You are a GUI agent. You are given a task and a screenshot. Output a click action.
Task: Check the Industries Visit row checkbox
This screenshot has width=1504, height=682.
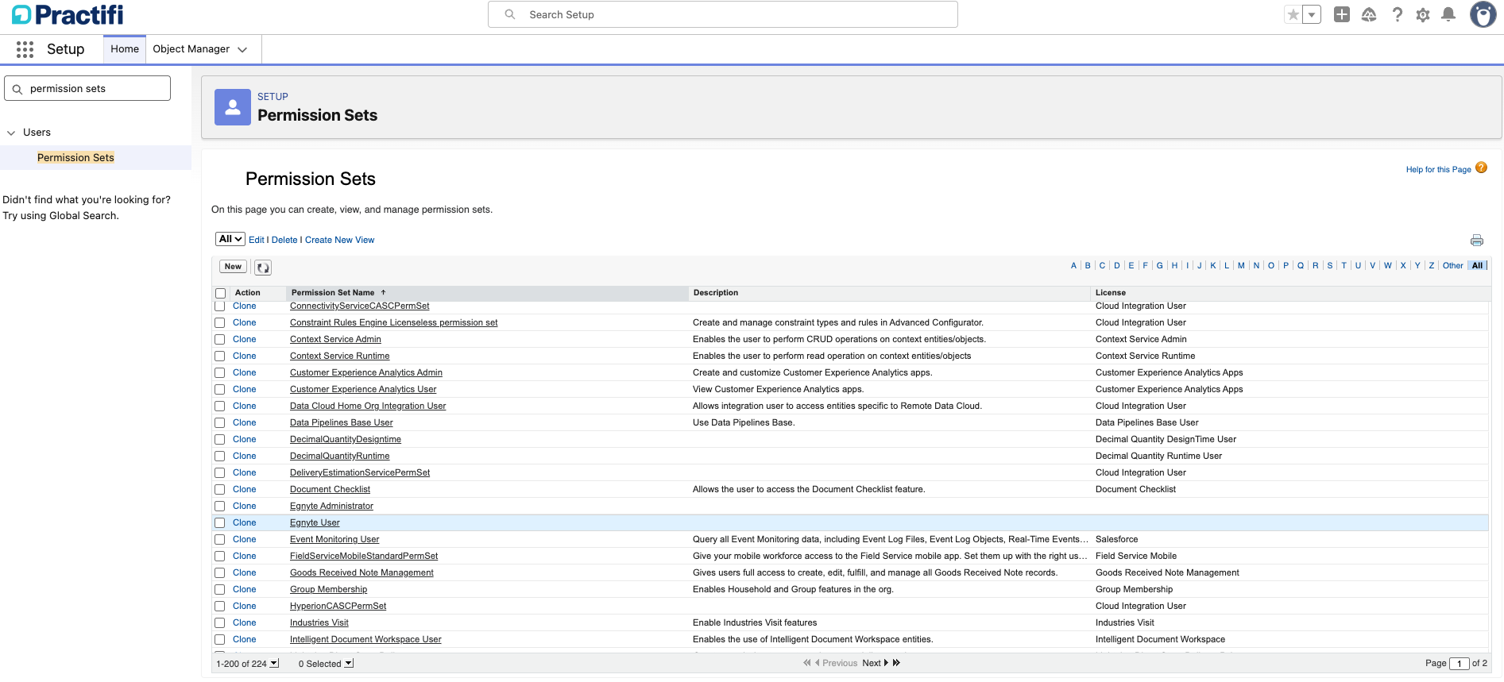219,623
